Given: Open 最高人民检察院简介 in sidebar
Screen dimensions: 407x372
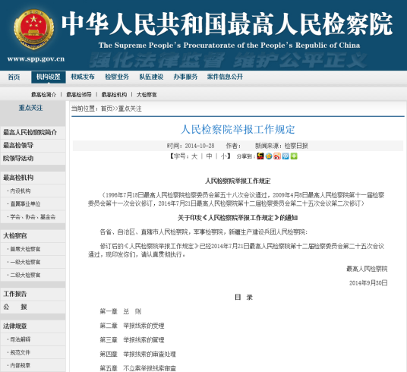Looking at the screenshot, I should (x=33, y=132).
